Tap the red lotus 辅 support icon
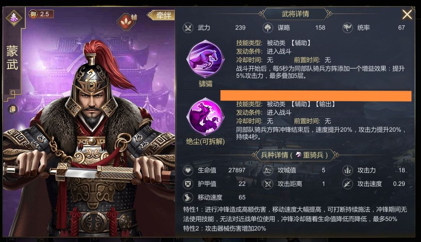The width and height of the screenshot is (421, 242). [x=125, y=21]
